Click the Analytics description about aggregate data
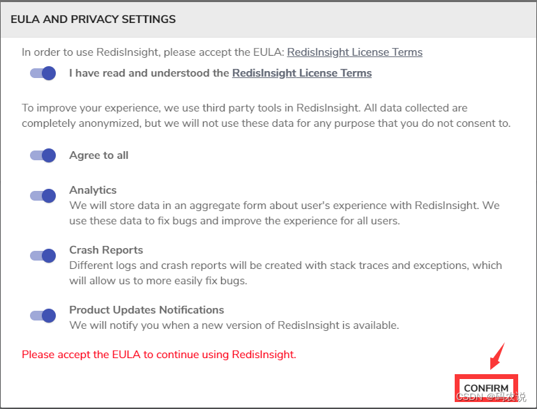Viewport: 537px width, 409px height. click(285, 213)
